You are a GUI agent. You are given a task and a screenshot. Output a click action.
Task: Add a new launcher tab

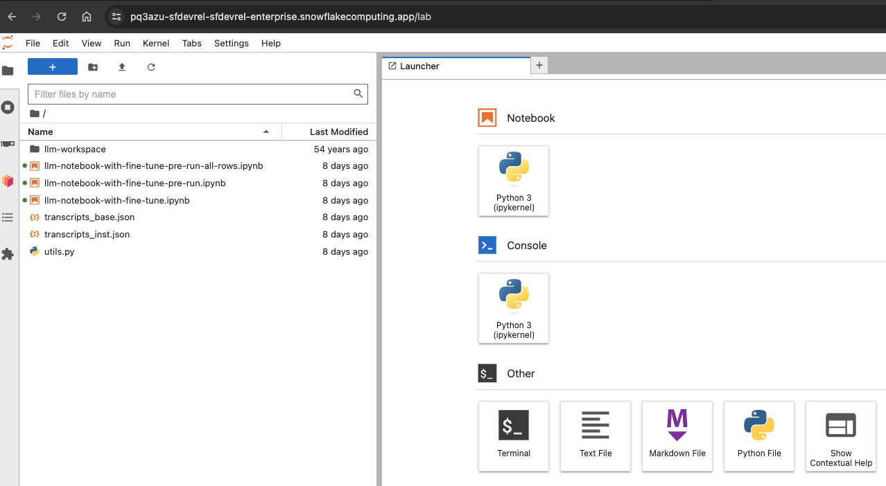click(539, 65)
